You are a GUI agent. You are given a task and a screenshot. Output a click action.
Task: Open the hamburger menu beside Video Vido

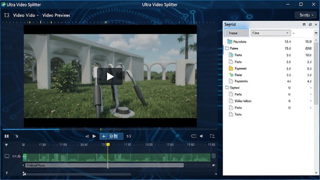click(x=7, y=15)
